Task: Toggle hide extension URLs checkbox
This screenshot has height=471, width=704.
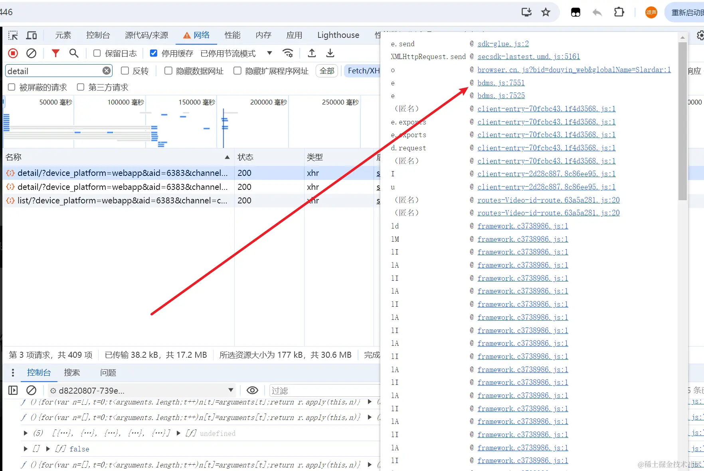Action: 237,71
